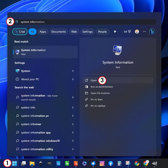The height and width of the screenshot is (168, 168).
Task: Expand 'system information utility' chevron
Action: pos(73,149)
